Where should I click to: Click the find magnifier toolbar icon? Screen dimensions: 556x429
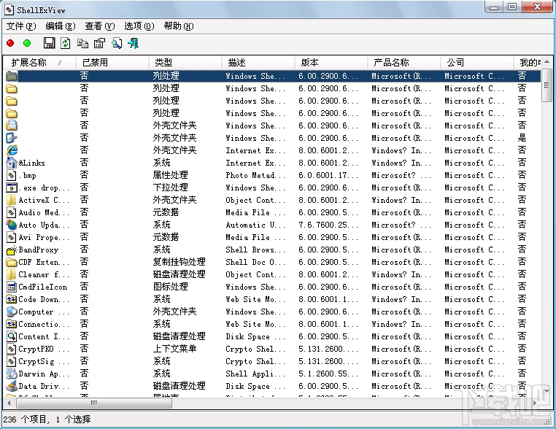(x=117, y=43)
